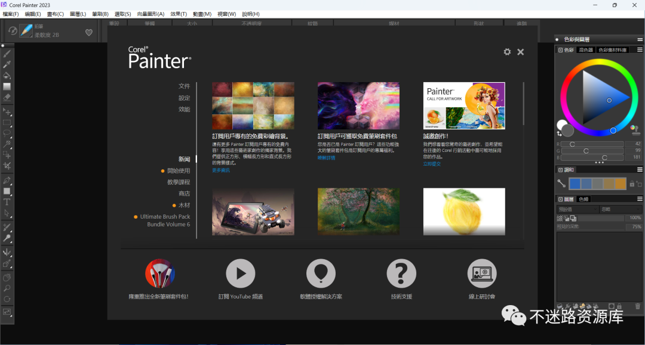Select the Paint Bucket tool
Image resolution: width=645 pixels, height=345 pixels.
(x=7, y=76)
